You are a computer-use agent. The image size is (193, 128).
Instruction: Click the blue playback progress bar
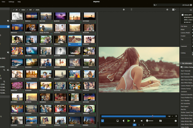pyautogui.click(x=134, y=116)
